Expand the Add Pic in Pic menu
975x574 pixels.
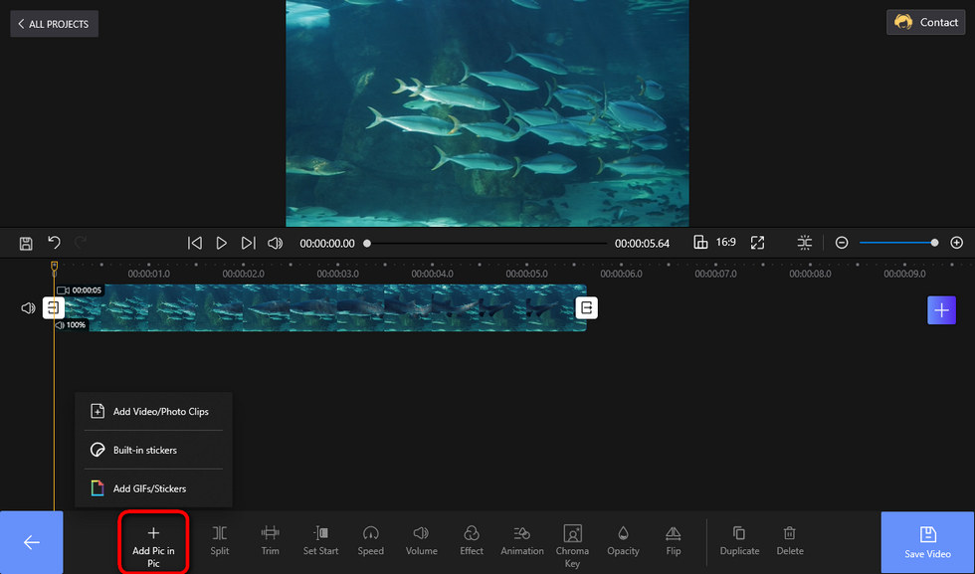point(153,541)
